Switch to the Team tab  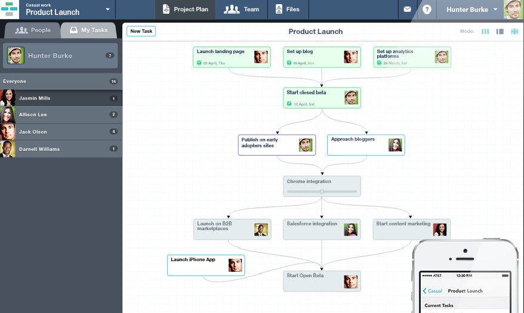tap(241, 10)
